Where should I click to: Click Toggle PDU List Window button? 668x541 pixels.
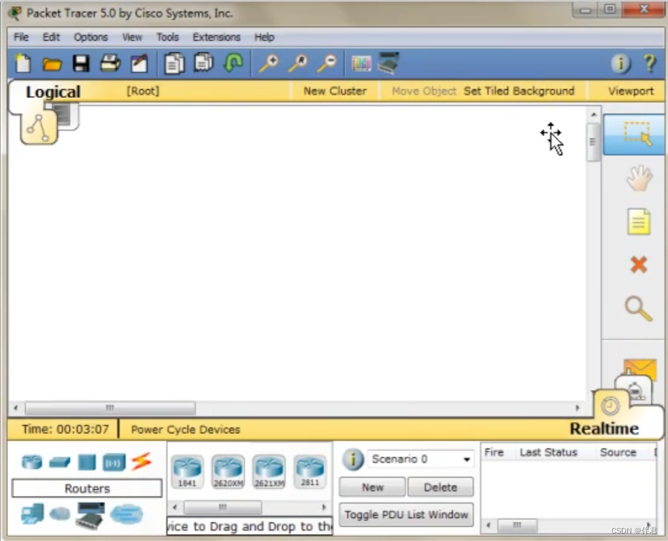[x=406, y=514]
